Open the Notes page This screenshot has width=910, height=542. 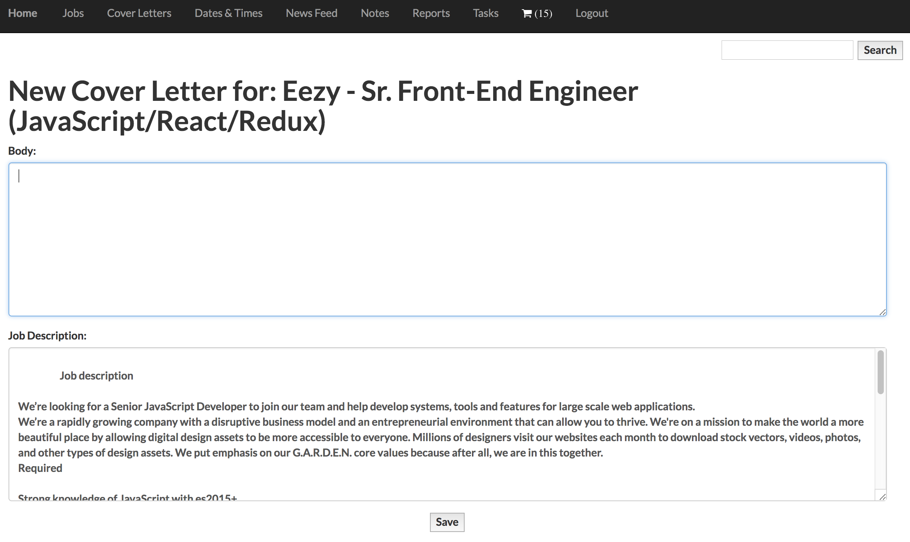tap(375, 13)
